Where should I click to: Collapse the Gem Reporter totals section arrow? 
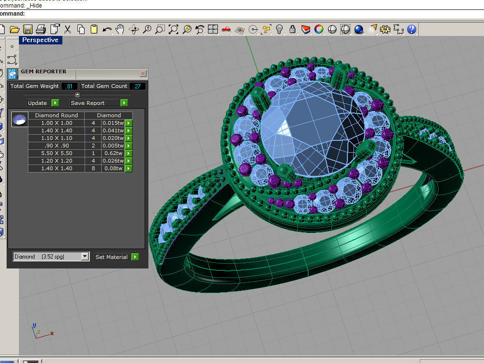point(78,95)
